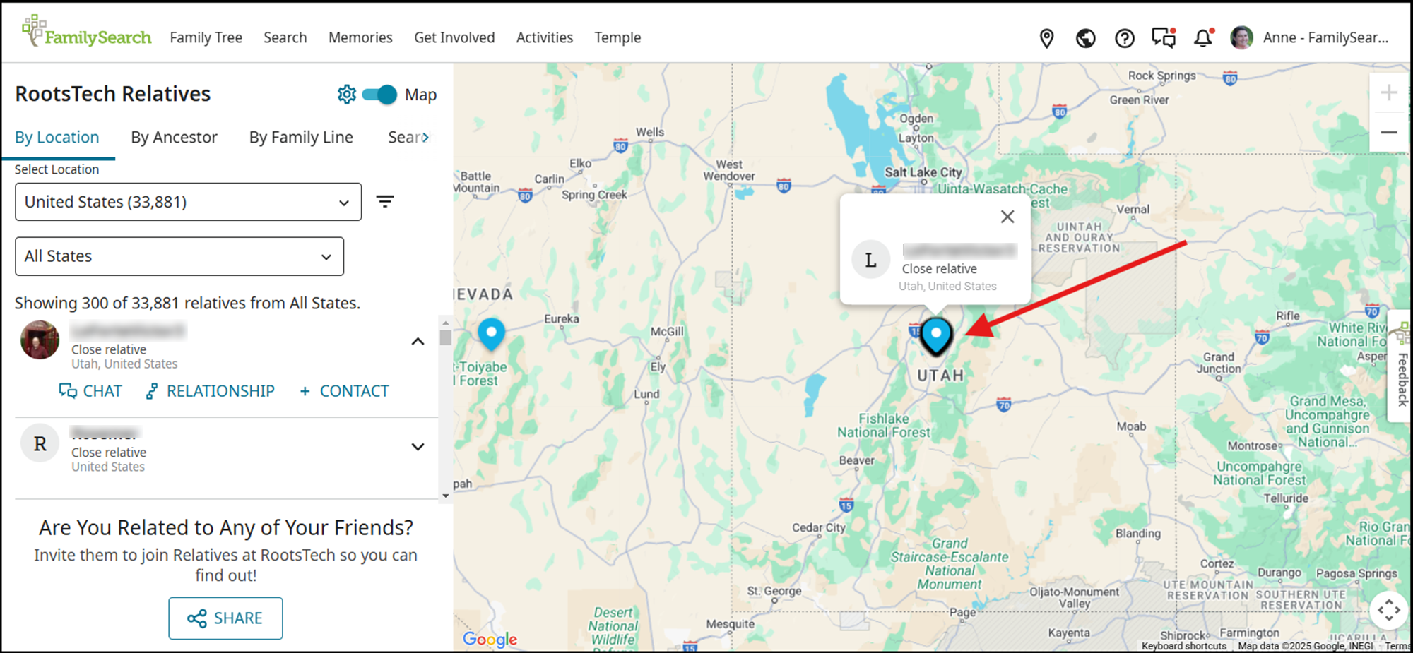Open Anne's account profile menu
This screenshot has height=653, width=1413.
click(x=1310, y=37)
